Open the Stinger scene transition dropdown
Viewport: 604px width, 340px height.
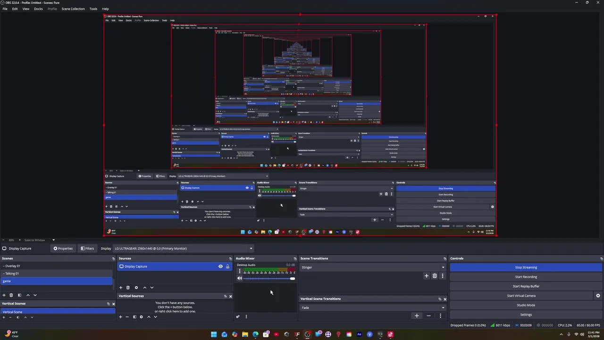pos(373,267)
